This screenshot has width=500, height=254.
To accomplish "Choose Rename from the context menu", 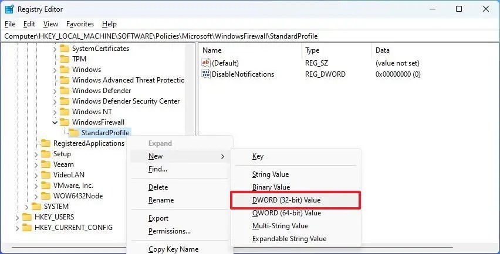I will click(x=180, y=200).
